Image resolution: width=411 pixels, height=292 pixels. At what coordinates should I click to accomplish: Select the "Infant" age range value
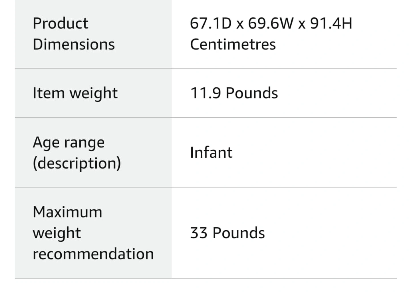tap(211, 152)
